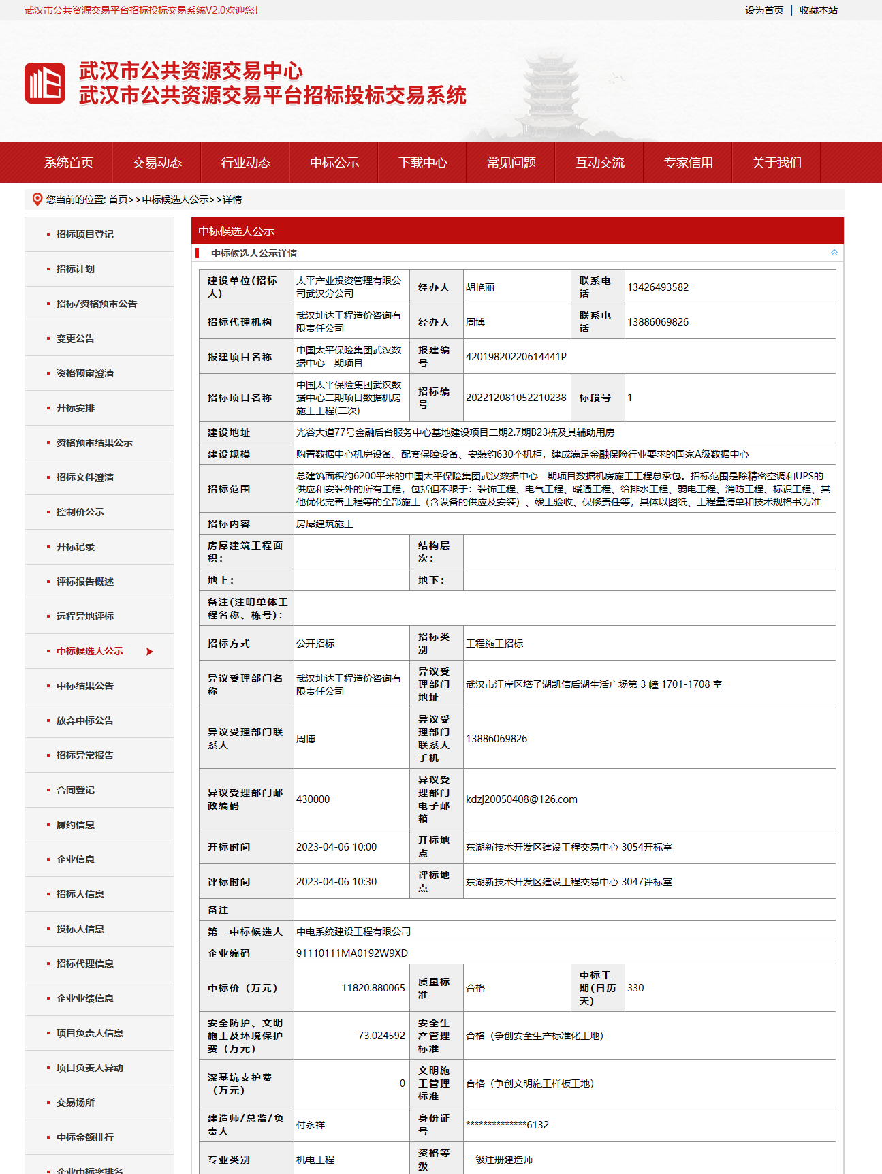Open 项目负责人信息 sidebar item
The height and width of the screenshot is (1174, 882).
coord(90,1033)
